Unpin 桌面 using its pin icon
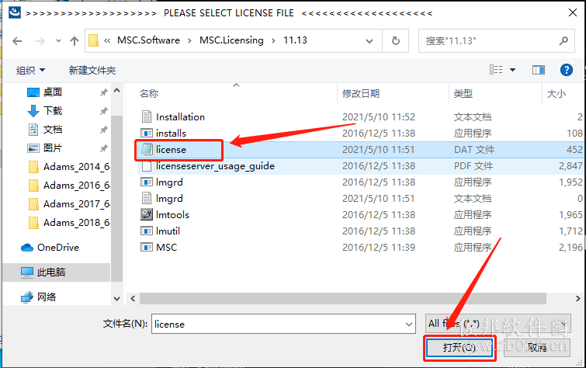The width and height of the screenshot is (586, 368). pos(103,92)
